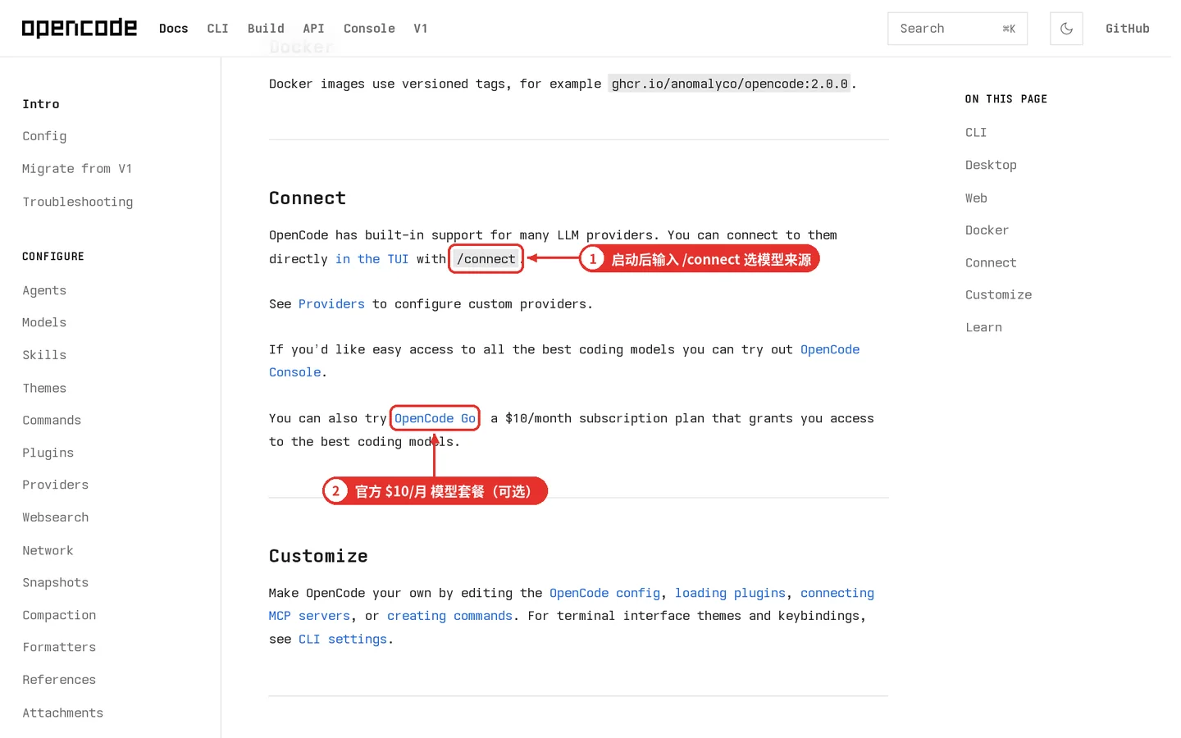This screenshot has width=1181, height=738.
Task: Open Themes in the sidebar
Action: click(44, 388)
